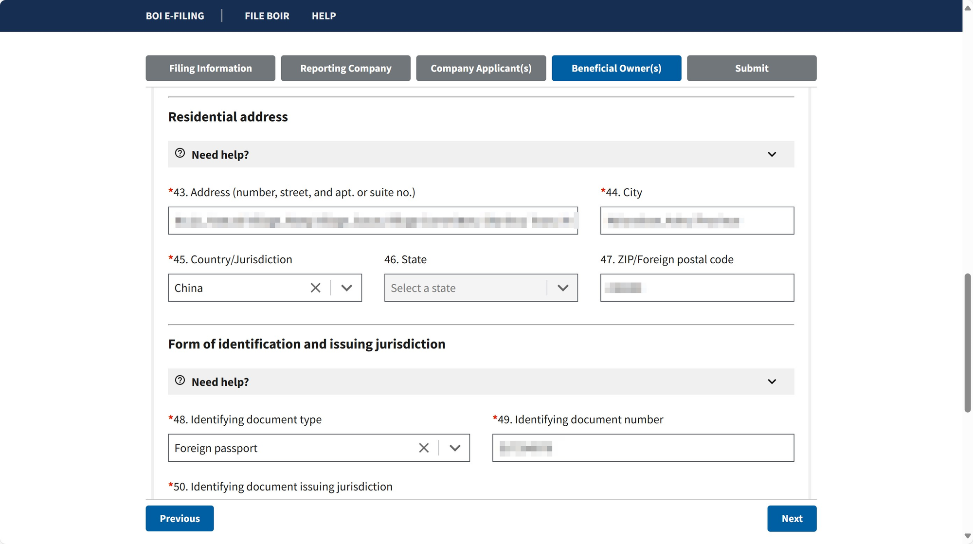Go to Company Applicant(s) tab
This screenshot has width=973, height=544.
pyautogui.click(x=481, y=68)
